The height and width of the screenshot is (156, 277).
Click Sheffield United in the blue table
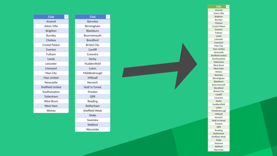click(51, 87)
